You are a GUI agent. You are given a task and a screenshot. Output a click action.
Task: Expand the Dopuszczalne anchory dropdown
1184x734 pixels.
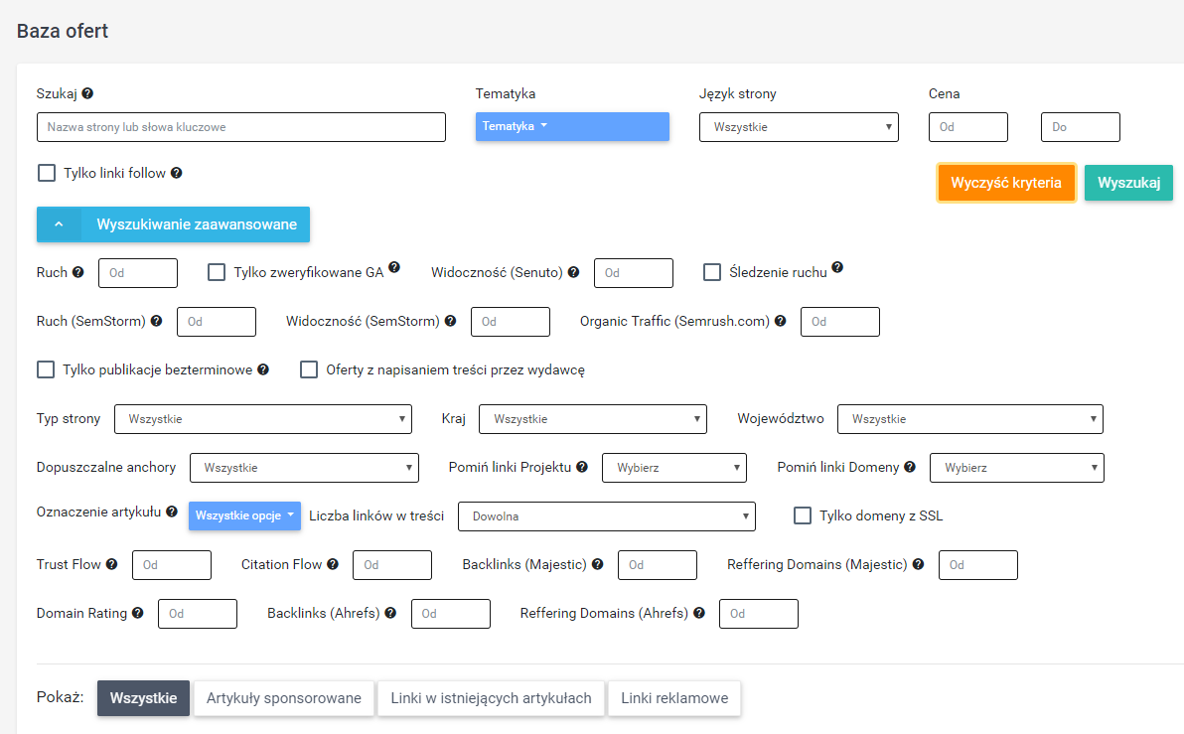point(304,468)
